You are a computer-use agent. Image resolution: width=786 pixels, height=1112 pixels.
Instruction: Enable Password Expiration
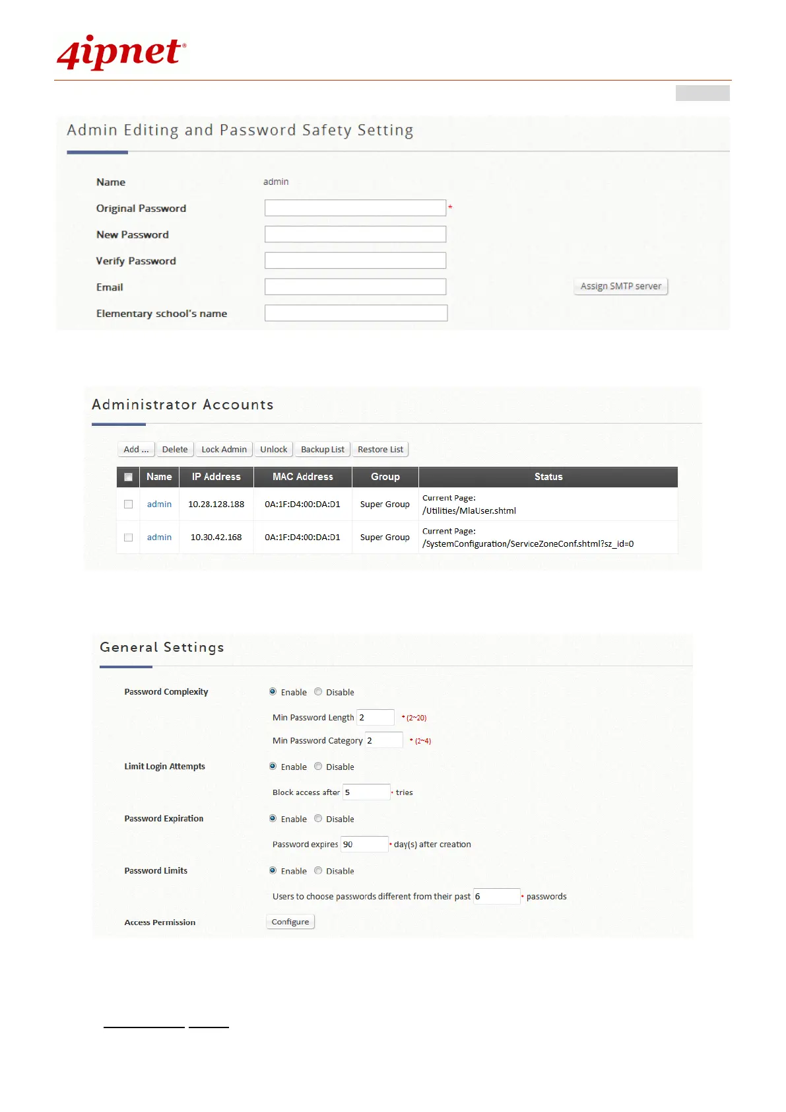(273, 819)
